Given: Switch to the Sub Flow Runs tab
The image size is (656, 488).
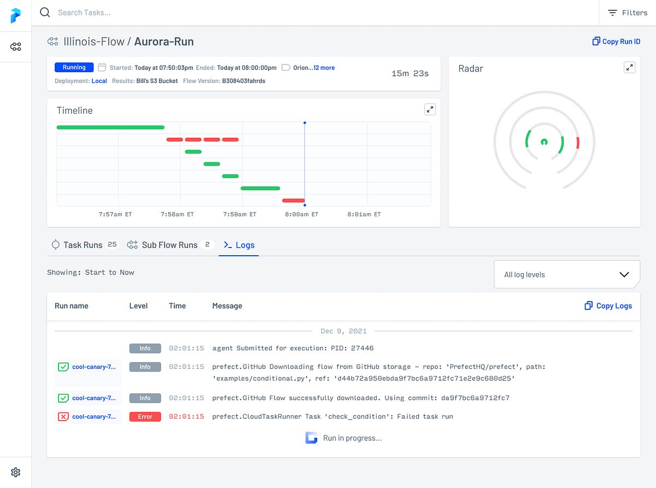Looking at the screenshot, I should (170, 245).
